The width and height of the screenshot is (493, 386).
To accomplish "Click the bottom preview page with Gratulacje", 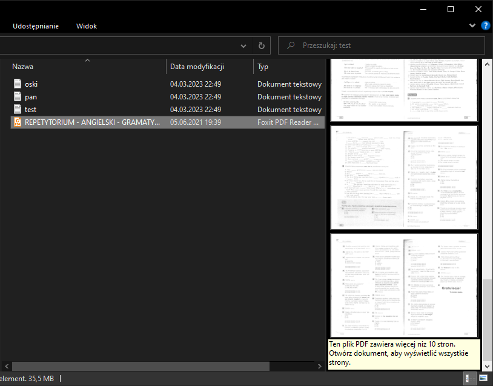I will click(404, 285).
